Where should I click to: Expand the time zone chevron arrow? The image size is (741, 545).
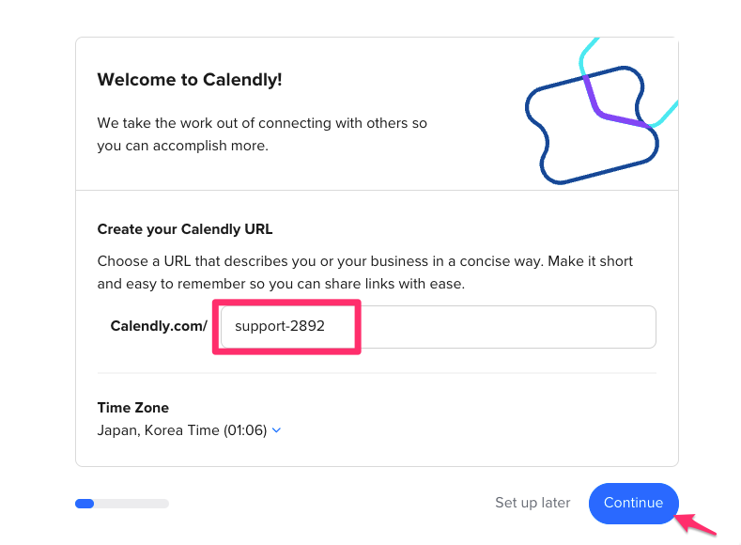pos(277,430)
